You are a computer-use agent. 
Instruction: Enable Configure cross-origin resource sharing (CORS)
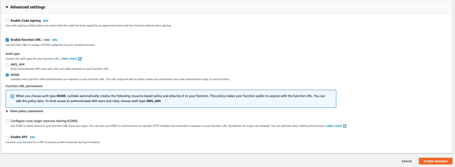7,121
